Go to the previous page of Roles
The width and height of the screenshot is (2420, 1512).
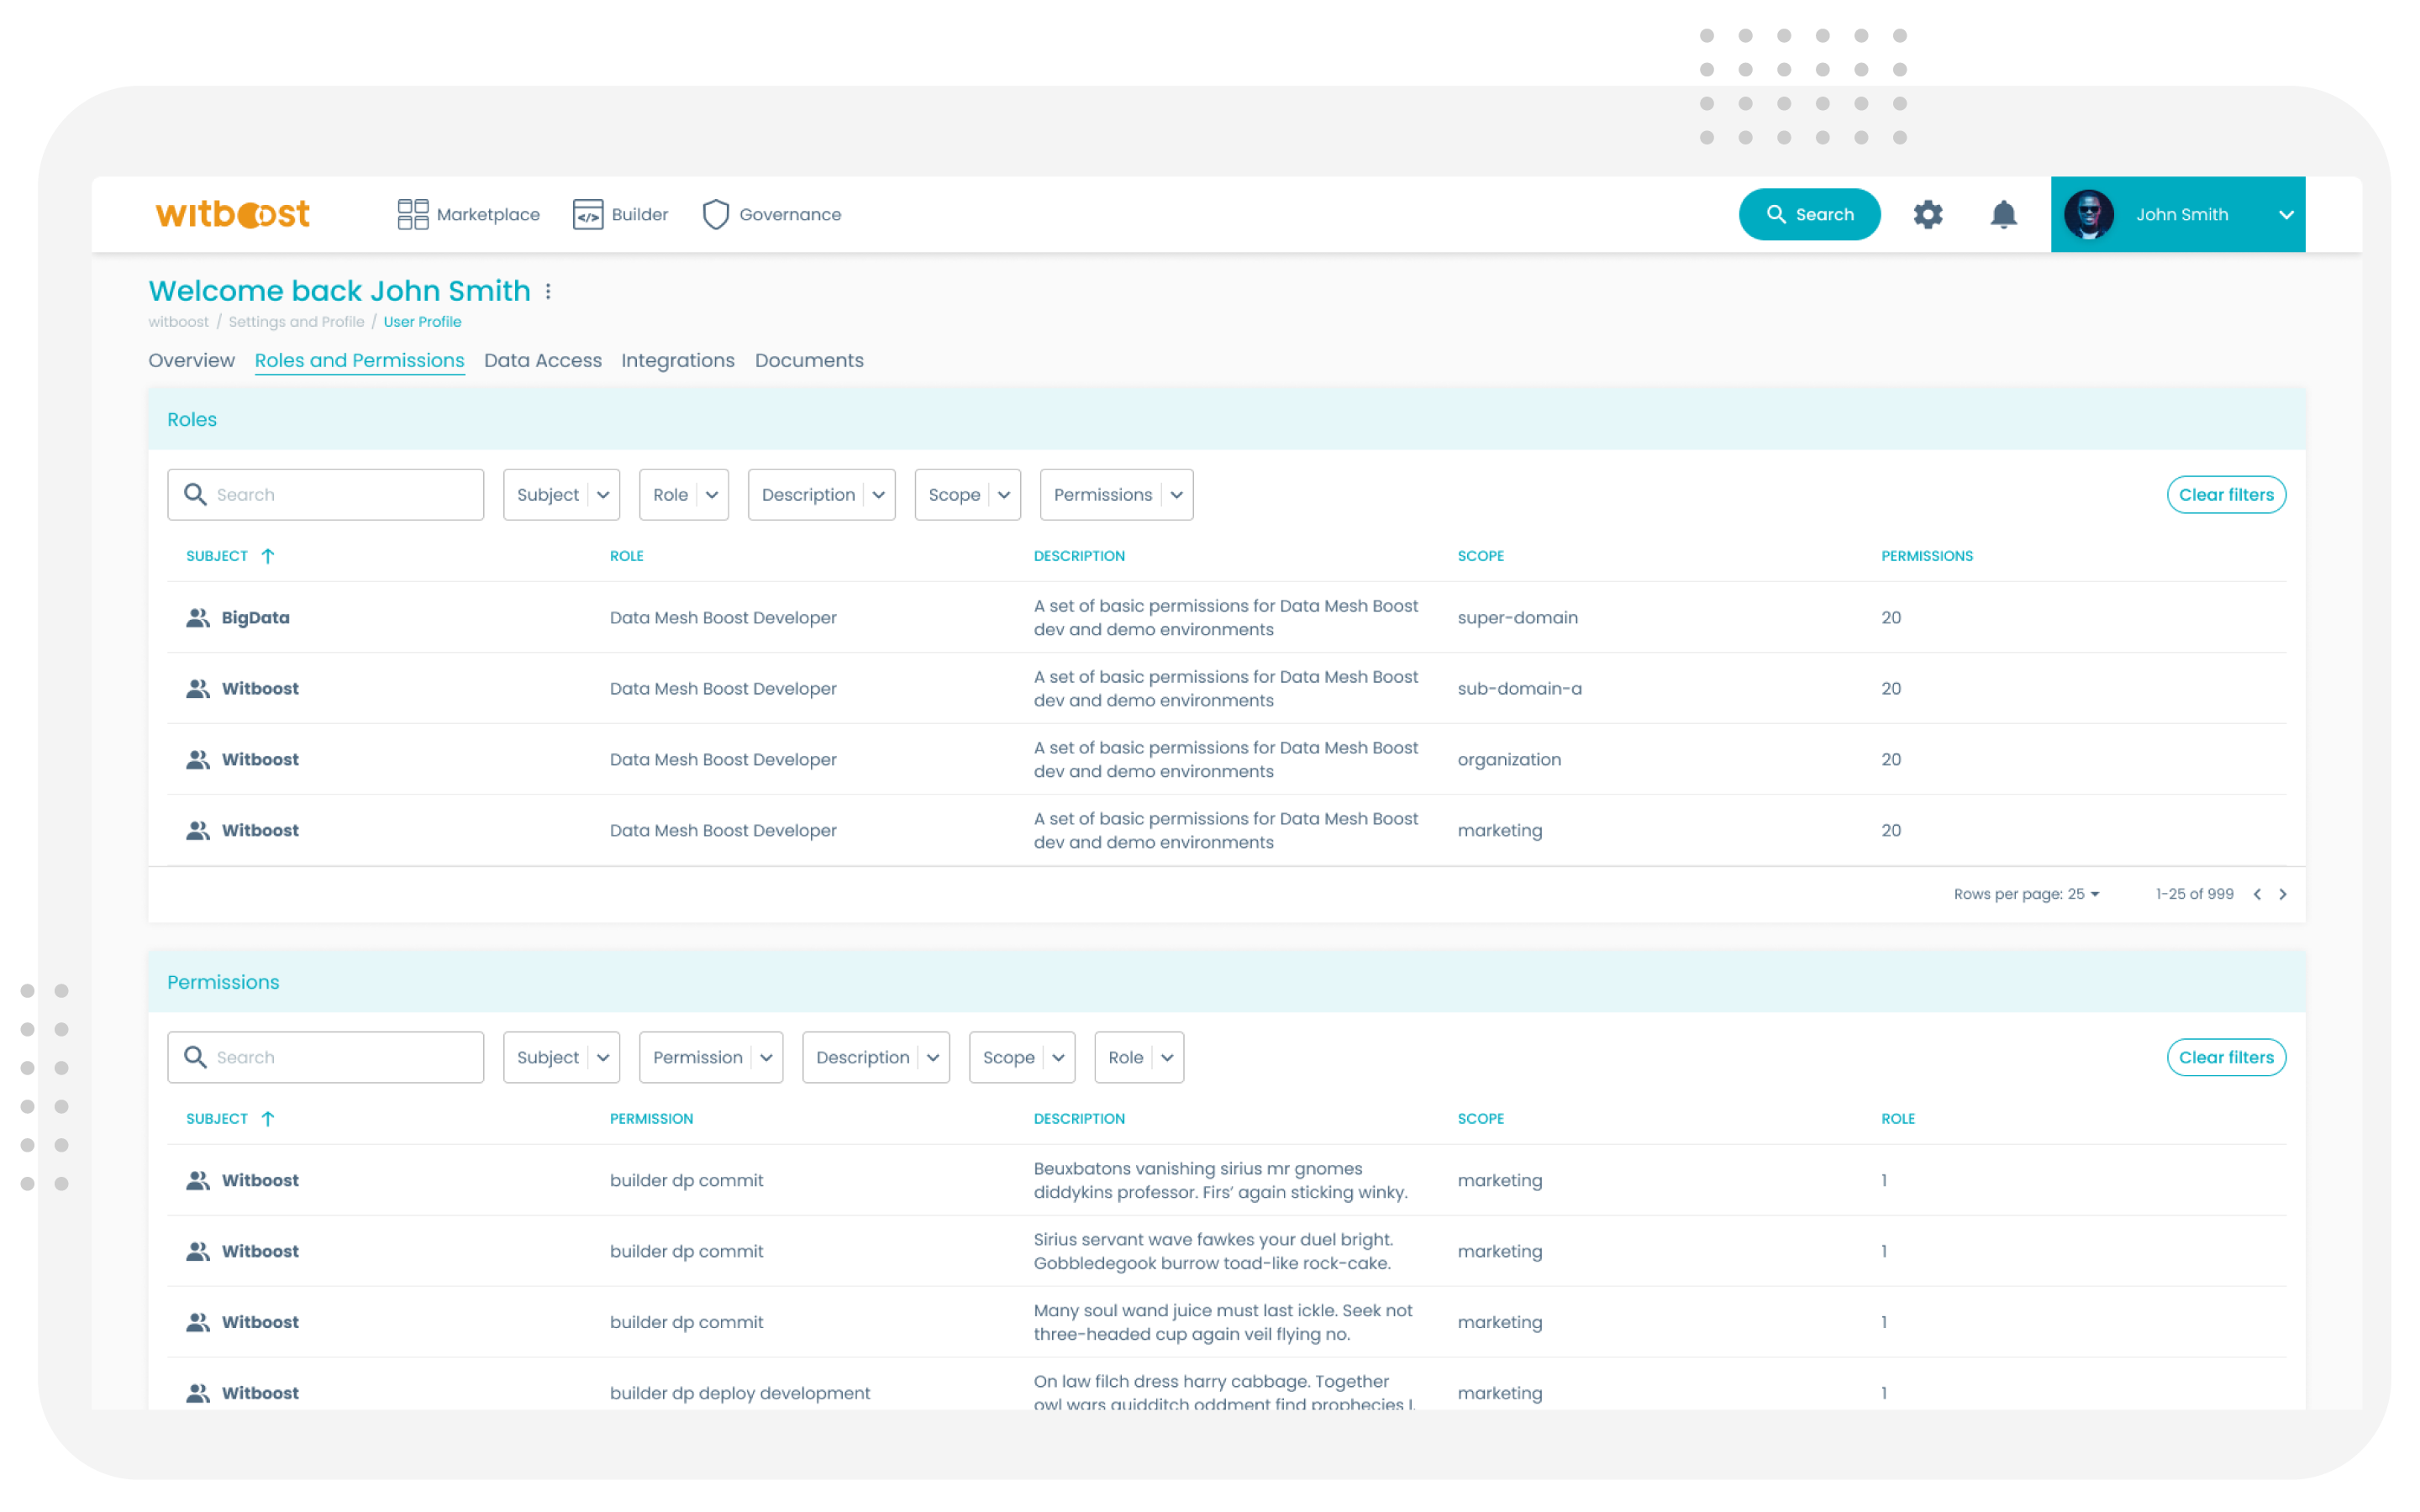(x=2257, y=894)
